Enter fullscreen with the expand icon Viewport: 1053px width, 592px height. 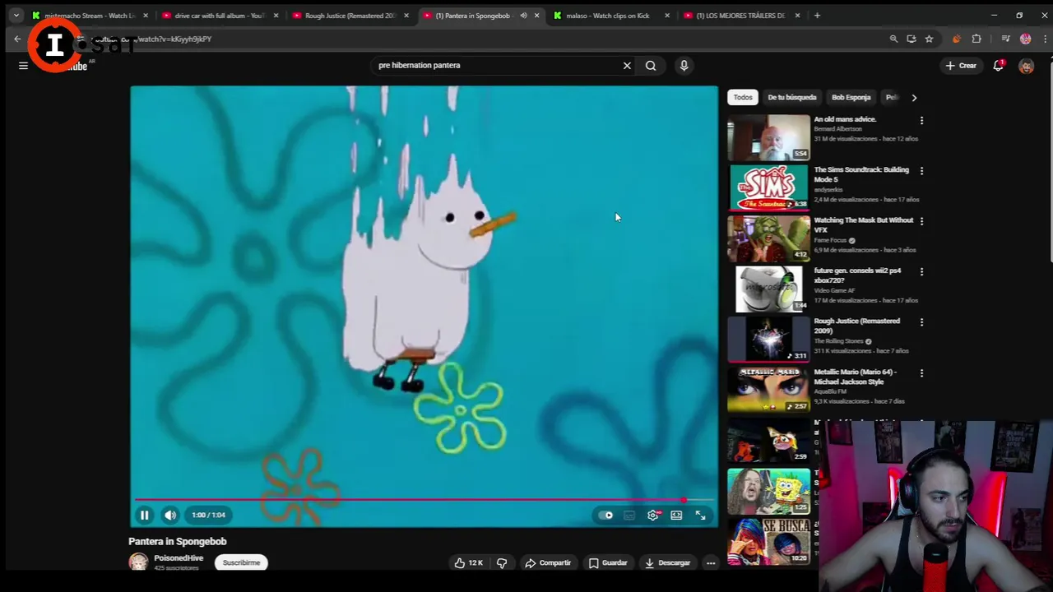(701, 516)
